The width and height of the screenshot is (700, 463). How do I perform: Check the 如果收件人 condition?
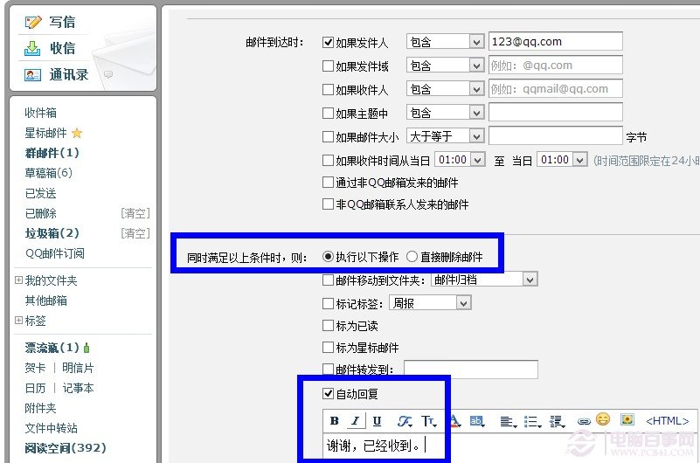(x=328, y=90)
